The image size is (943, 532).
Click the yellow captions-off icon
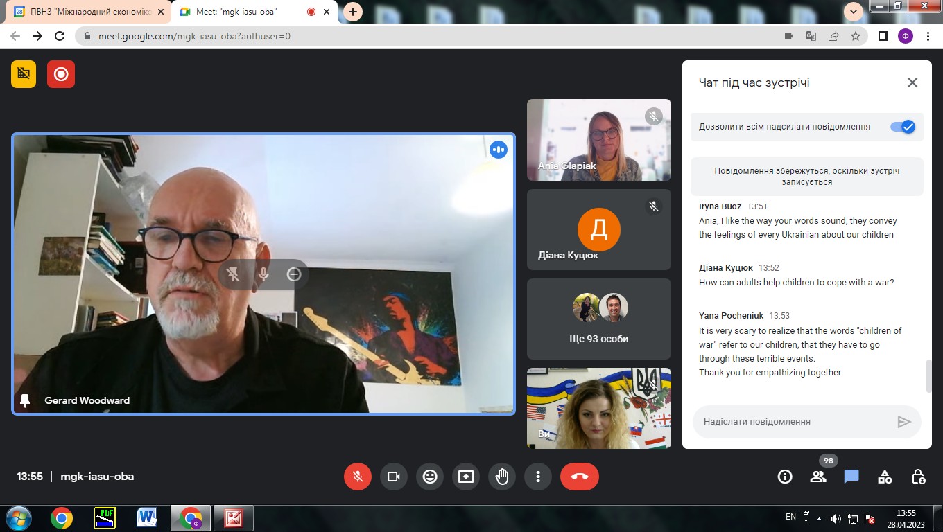click(x=24, y=73)
